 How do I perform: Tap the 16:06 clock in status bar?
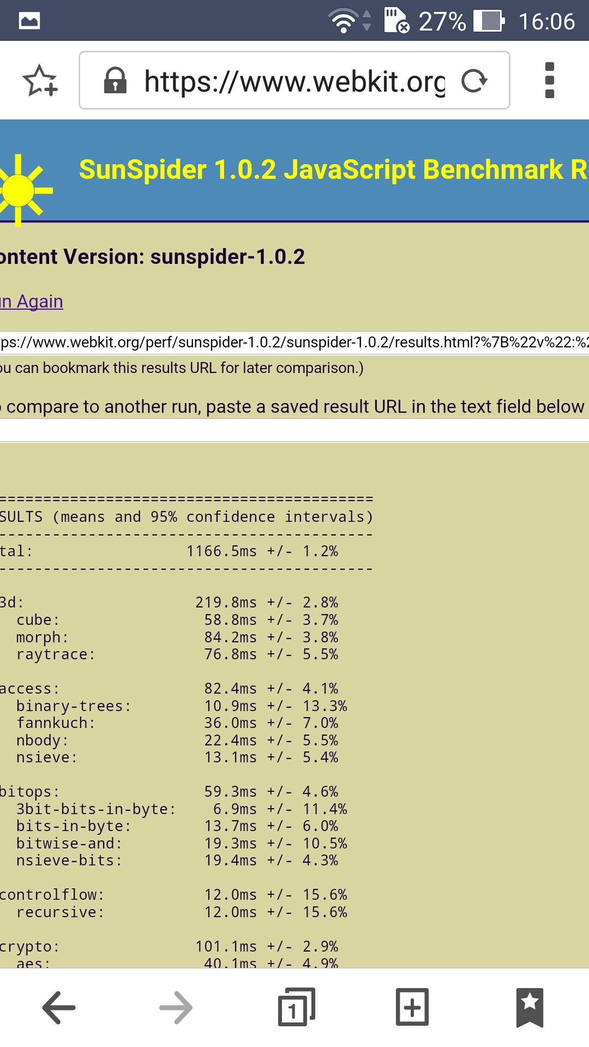pos(546,22)
